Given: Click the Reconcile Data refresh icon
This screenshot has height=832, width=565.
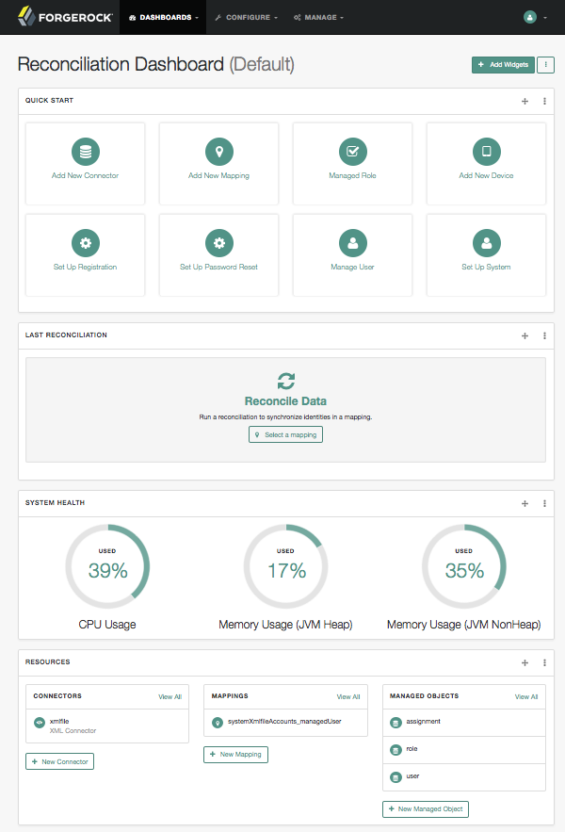Looking at the screenshot, I should pos(286,381).
